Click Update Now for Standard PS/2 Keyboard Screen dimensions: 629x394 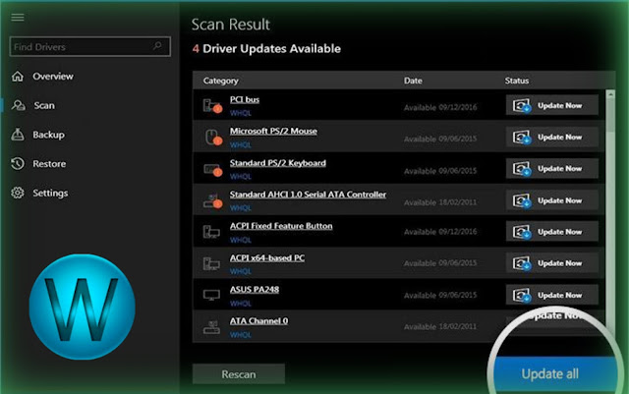point(552,169)
